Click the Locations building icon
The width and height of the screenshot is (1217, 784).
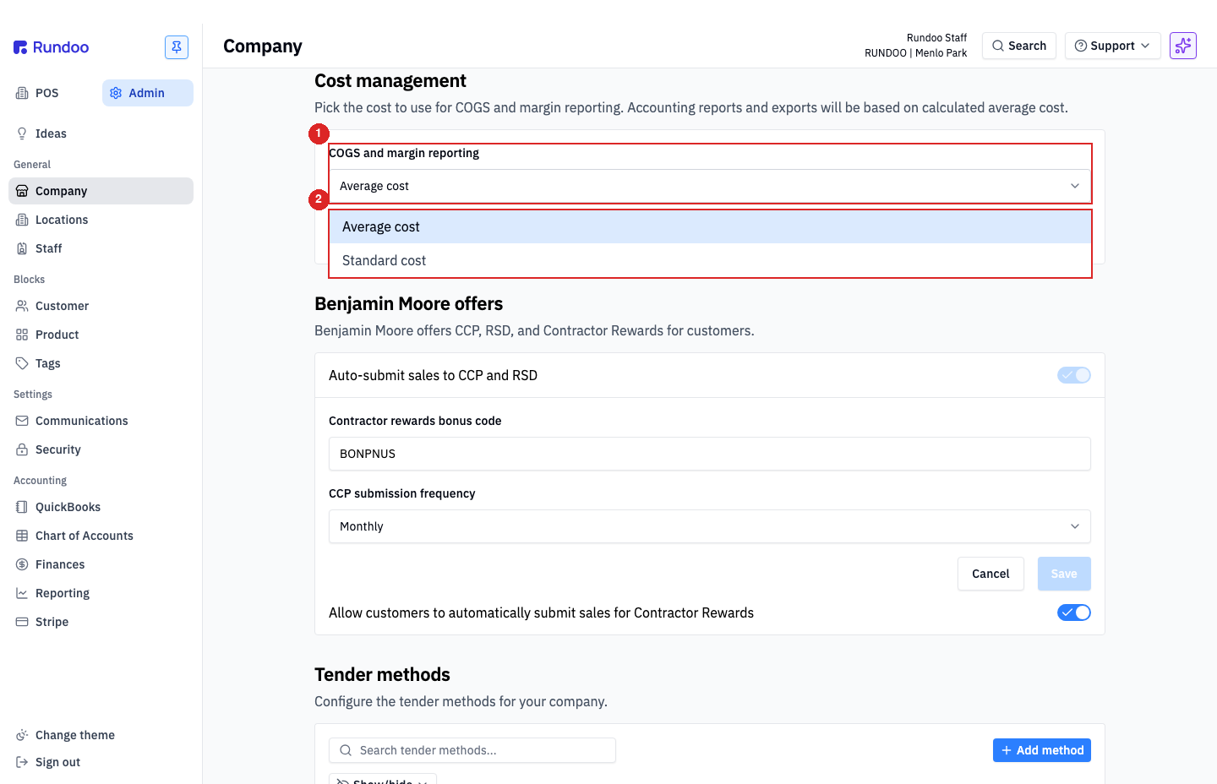click(22, 220)
